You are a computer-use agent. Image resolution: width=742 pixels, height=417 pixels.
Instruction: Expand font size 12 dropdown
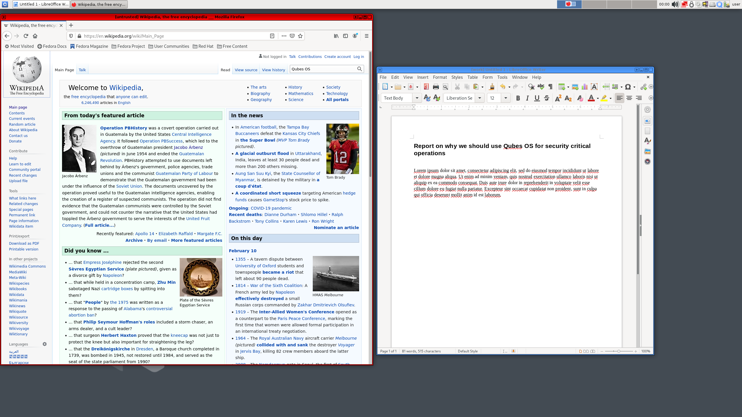point(506,98)
